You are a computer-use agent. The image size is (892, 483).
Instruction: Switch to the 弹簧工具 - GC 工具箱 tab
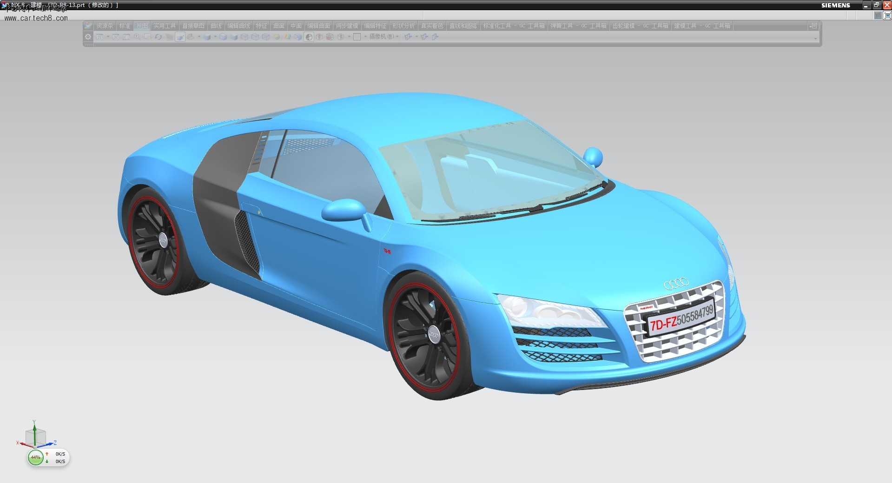pos(578,26)
